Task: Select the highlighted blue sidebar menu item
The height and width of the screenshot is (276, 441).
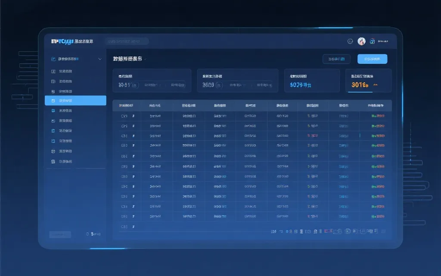Action: [75, 100]
